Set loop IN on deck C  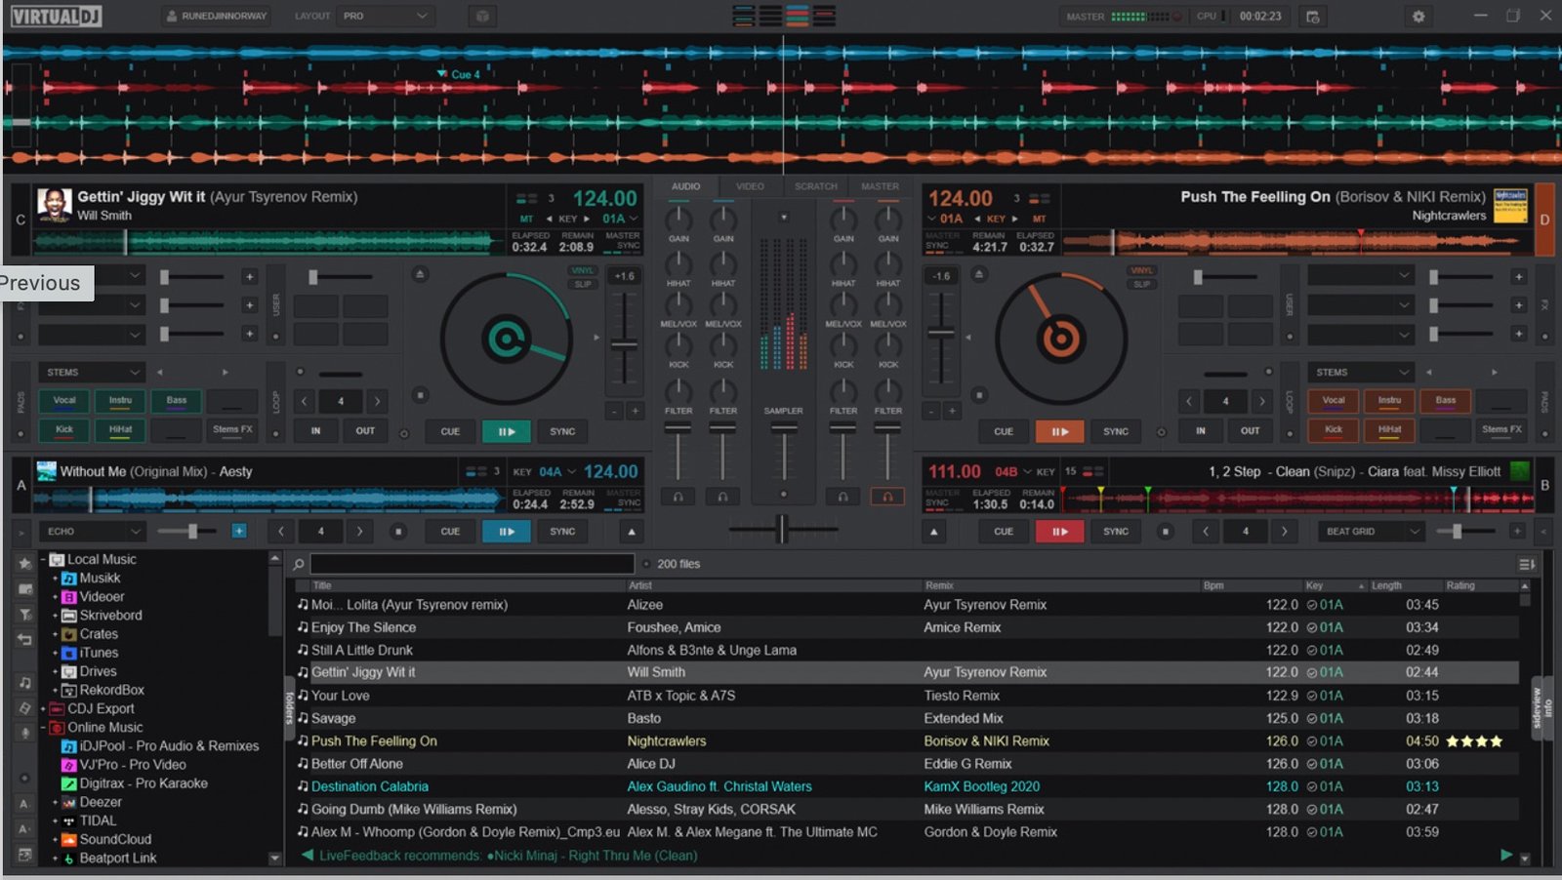click(x=315, y=431)
